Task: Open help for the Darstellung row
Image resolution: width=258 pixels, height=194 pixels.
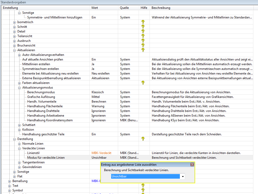Action: click(x=143, y=139)
